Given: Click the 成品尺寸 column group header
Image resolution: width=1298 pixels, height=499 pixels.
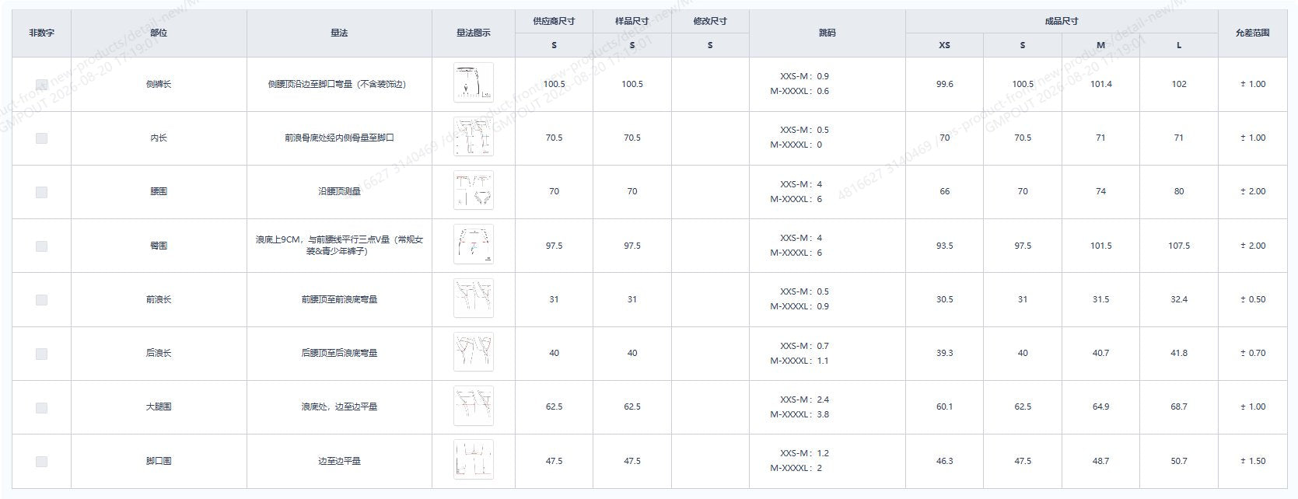Looking at the screenshot, I should (1062, 21).
